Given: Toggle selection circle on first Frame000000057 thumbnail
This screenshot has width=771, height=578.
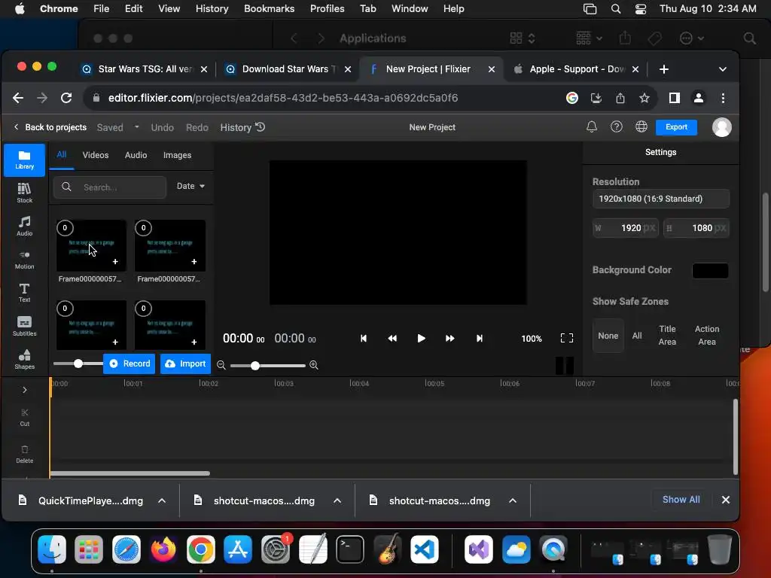Looking at the screenshot, I should (x=65, y=227).
